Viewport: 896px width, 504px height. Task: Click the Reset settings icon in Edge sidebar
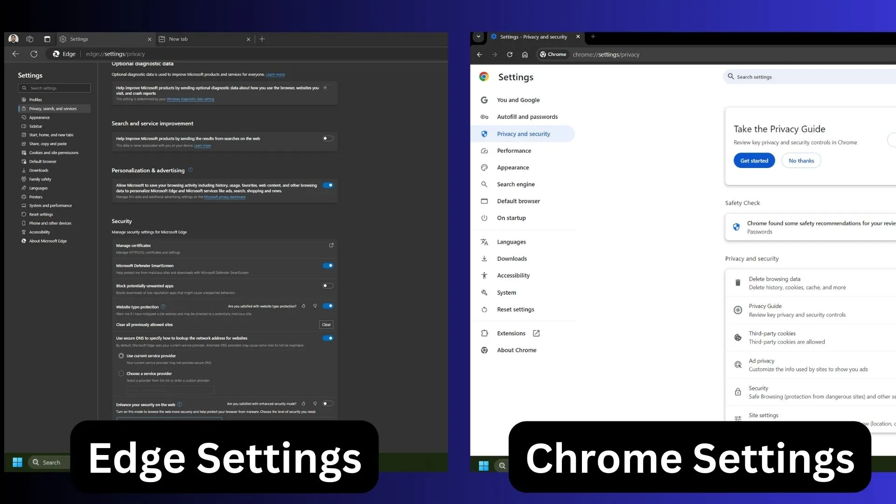(x=24, y=214)
